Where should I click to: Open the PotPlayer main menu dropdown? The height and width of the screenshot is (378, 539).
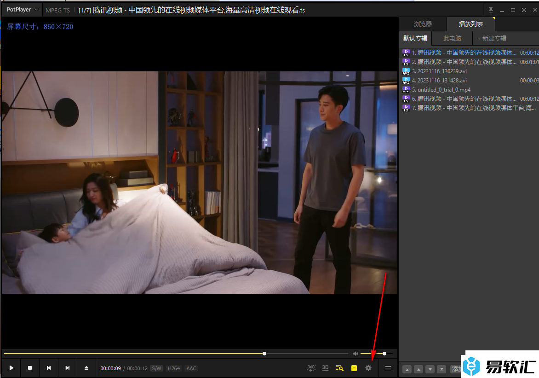click(22, 10)
